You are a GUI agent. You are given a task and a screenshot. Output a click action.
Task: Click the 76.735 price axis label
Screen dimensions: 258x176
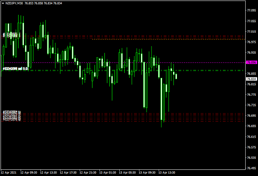(251, 105)
